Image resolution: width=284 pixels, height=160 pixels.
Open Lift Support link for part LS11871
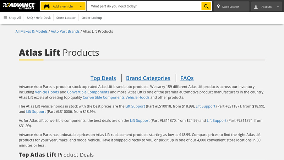coord(205,106)
